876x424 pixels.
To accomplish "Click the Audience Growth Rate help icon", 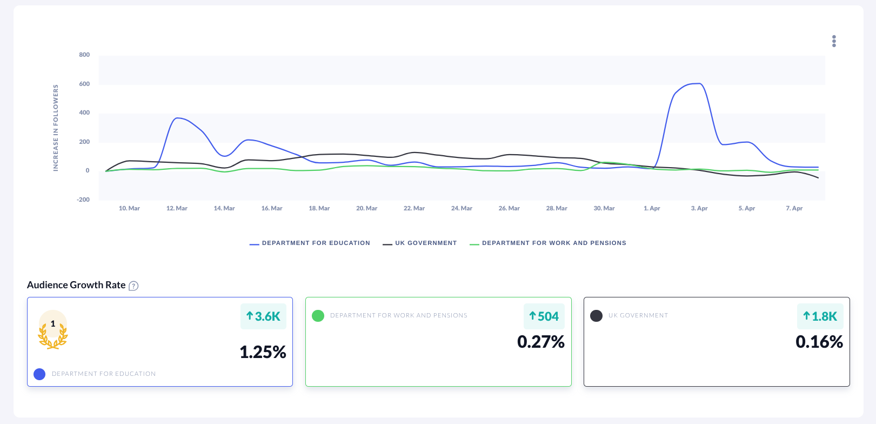I will [x=133, y=286].
